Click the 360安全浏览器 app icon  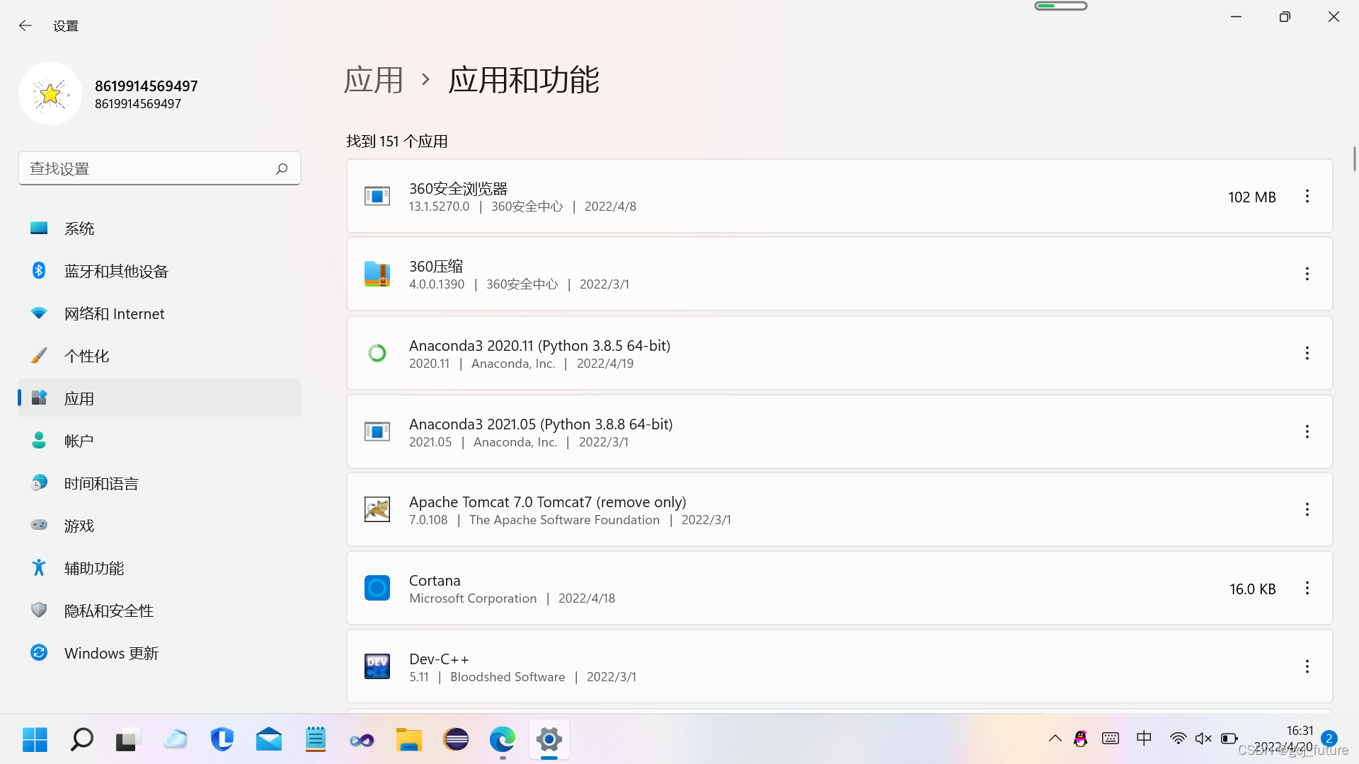(x=377, y=196)
